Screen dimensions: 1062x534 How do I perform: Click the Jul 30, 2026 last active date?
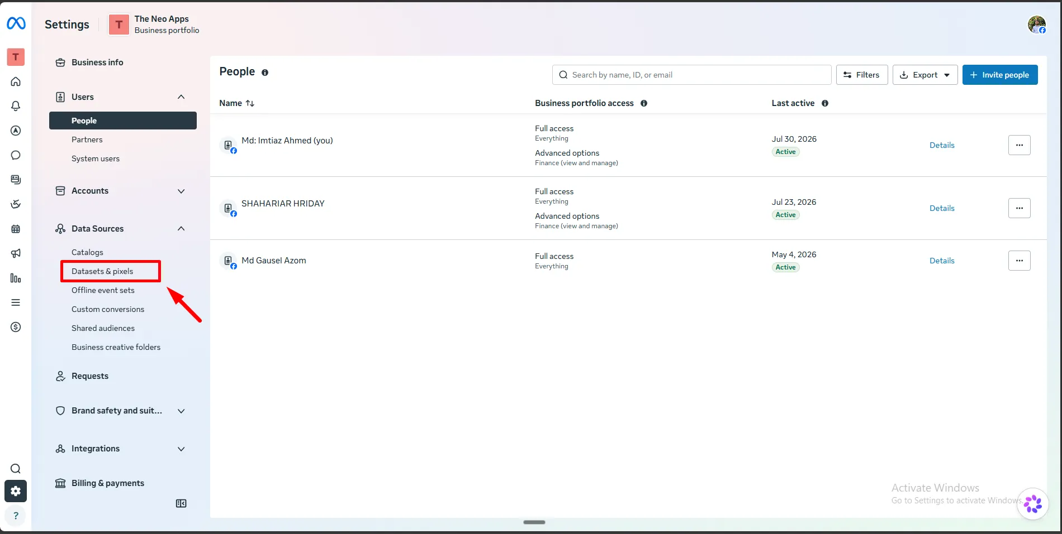pyautogui.click(x=794, y=139)
